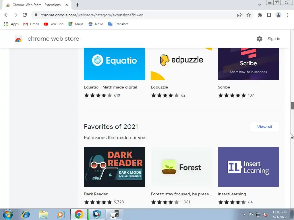
Task: Open the Forest extension banner
Action: click(x=181, y=167)
